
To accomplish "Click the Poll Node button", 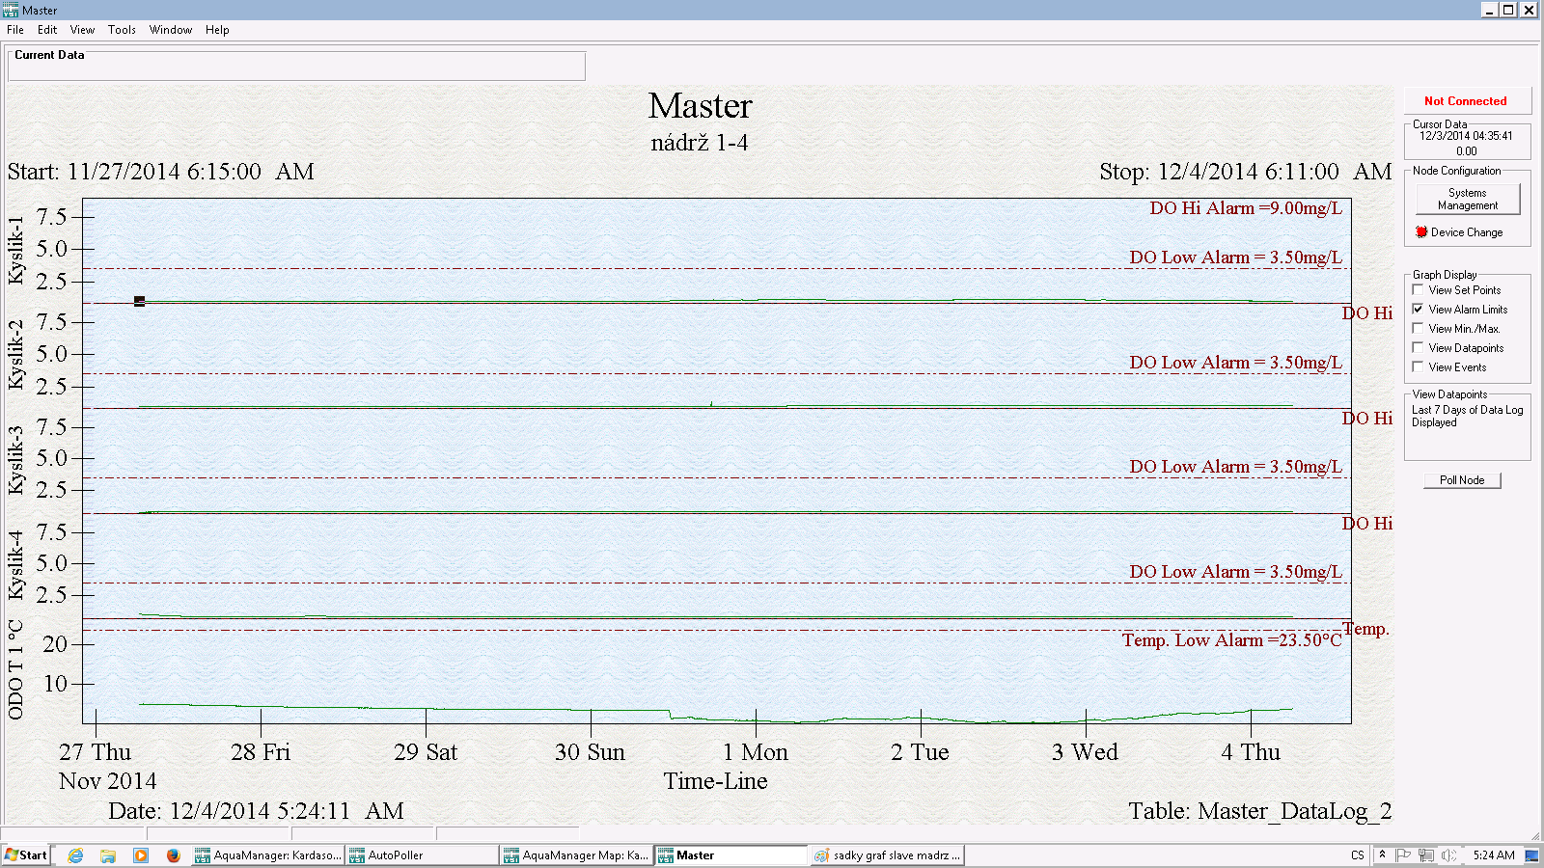I will coord(1462,480).
